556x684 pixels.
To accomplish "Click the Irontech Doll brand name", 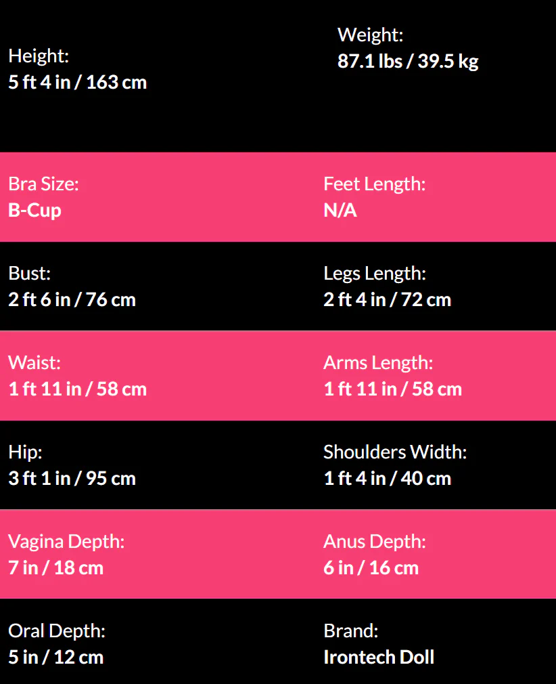I will pos(379,657).
